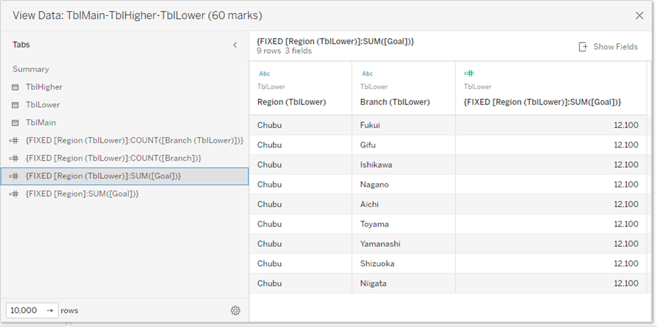The image size is (657, 327).
Task: Click the Chubu cell in the Niigata row
Action: pyautogui.click(x=301, y=284)
